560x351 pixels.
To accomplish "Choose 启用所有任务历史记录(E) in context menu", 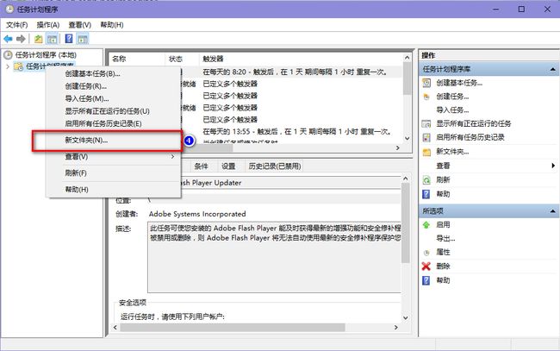I will (x=113, y=123).
